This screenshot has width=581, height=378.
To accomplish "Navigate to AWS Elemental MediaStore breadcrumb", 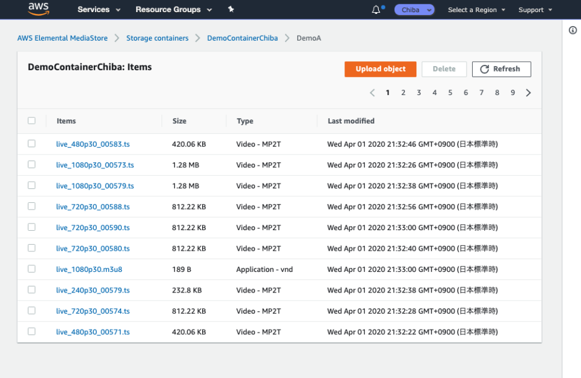I will pos(62,38).
